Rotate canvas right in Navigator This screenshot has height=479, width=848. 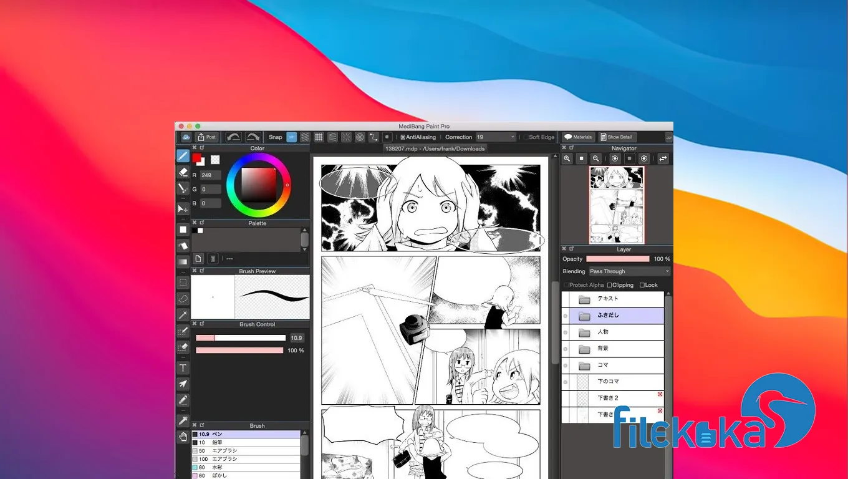coord(644,158)
